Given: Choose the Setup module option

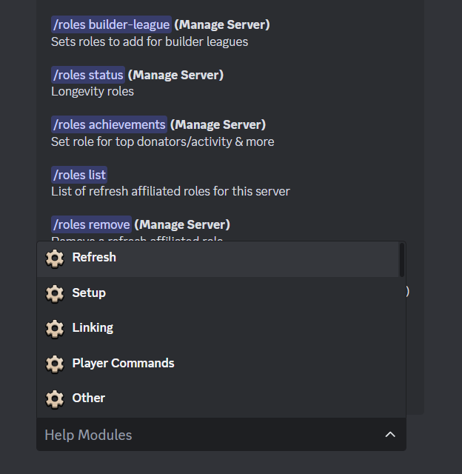Looking at the screenshot, I should pyautogui.click(x=89, y=293).
